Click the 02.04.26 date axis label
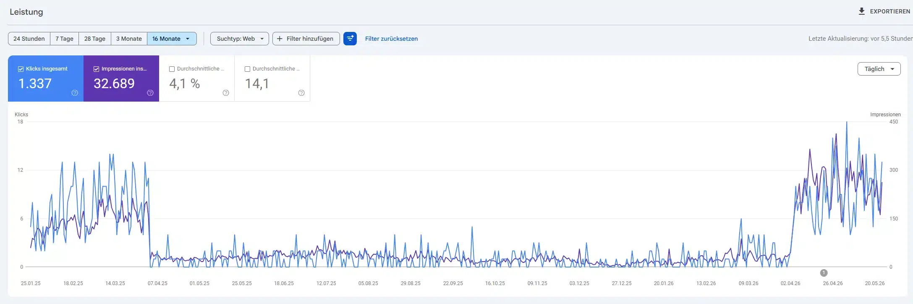Viewport: 913px width, 304px height. click(x=790, y=283)
